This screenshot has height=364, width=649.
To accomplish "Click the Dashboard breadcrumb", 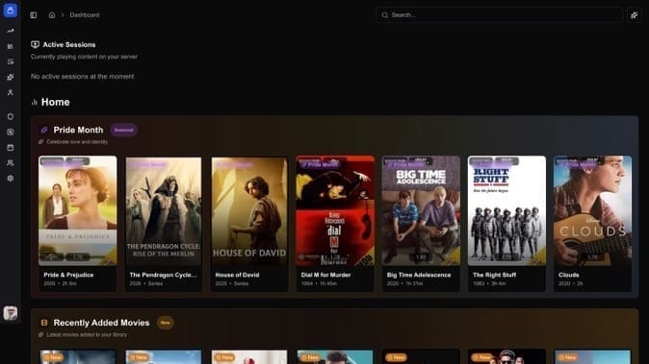I will tap(85, 15).
